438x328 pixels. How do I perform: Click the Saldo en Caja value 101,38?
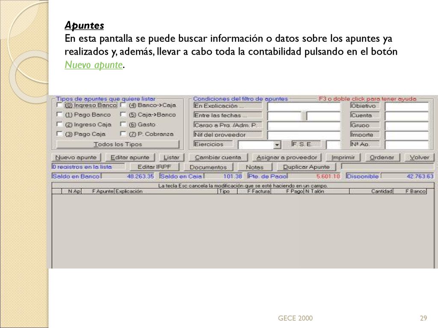pos(232,176)
